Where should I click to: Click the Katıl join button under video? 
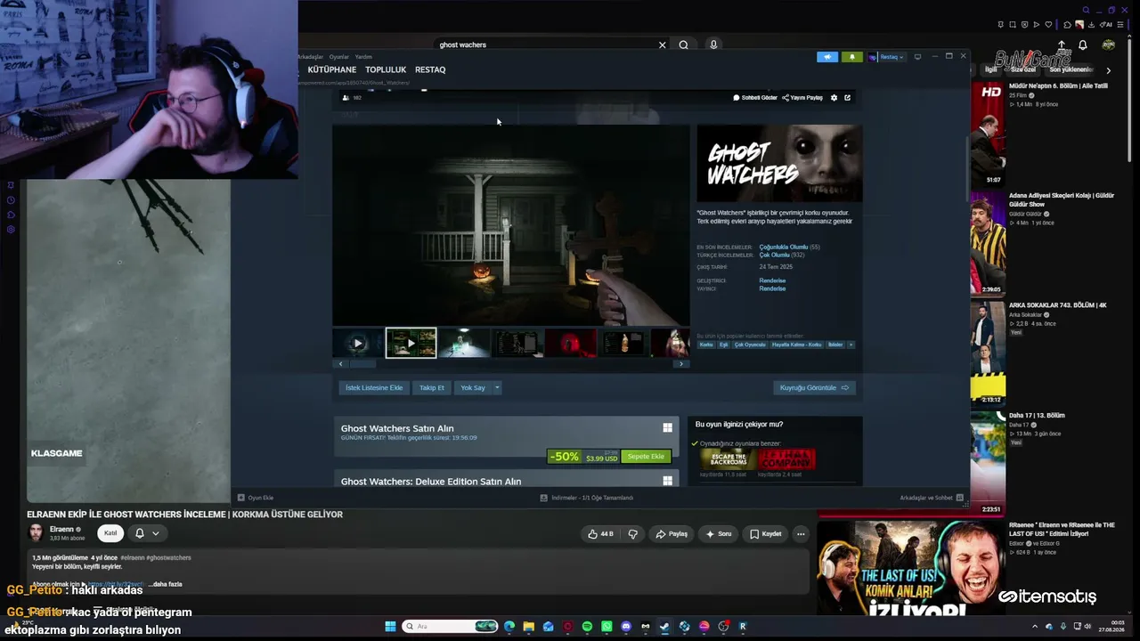pyautogui.click(x=110, y=533)
